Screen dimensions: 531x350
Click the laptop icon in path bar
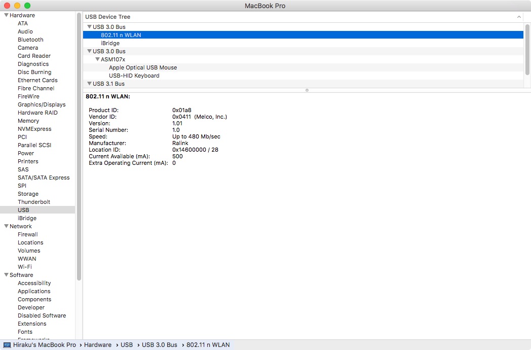coord(7,345)
